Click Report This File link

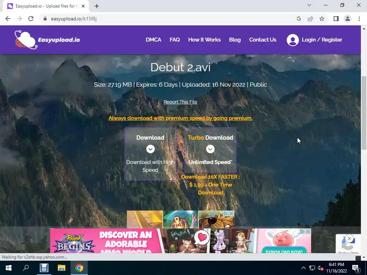(x=180, y=102)
